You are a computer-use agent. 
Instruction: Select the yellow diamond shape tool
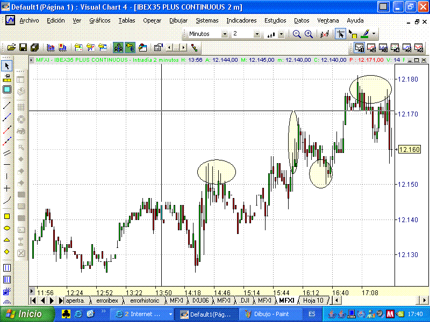click(x=7, y=252)
